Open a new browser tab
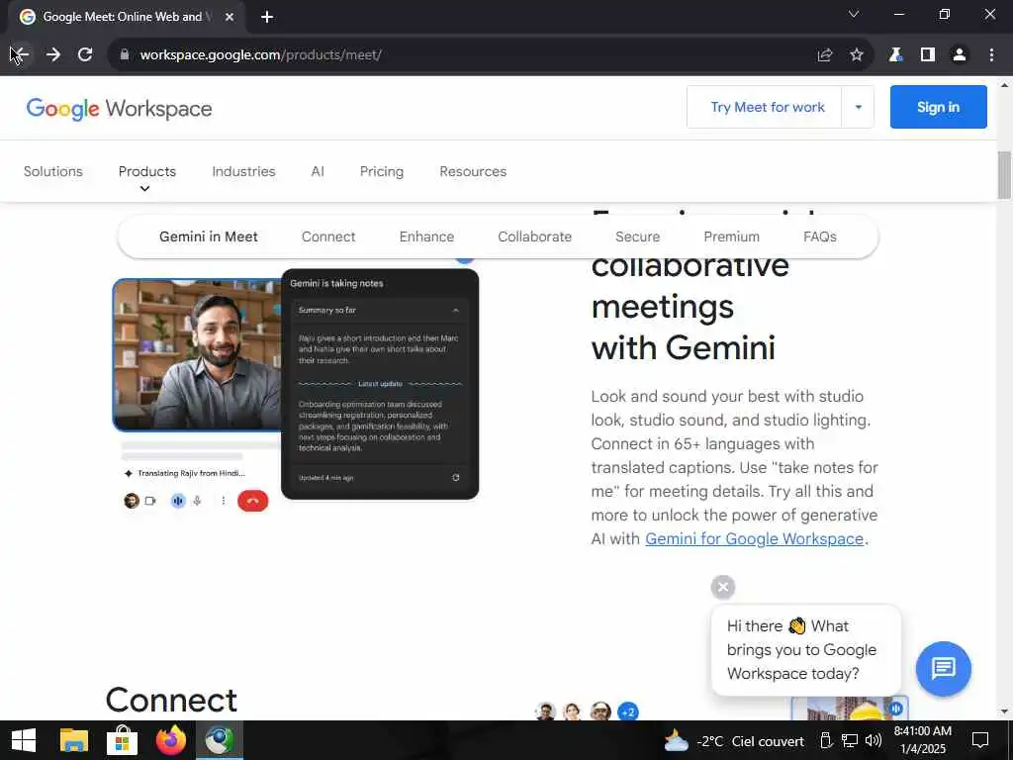This screenshot has width=1013, height=760. (x=267, y=17)
